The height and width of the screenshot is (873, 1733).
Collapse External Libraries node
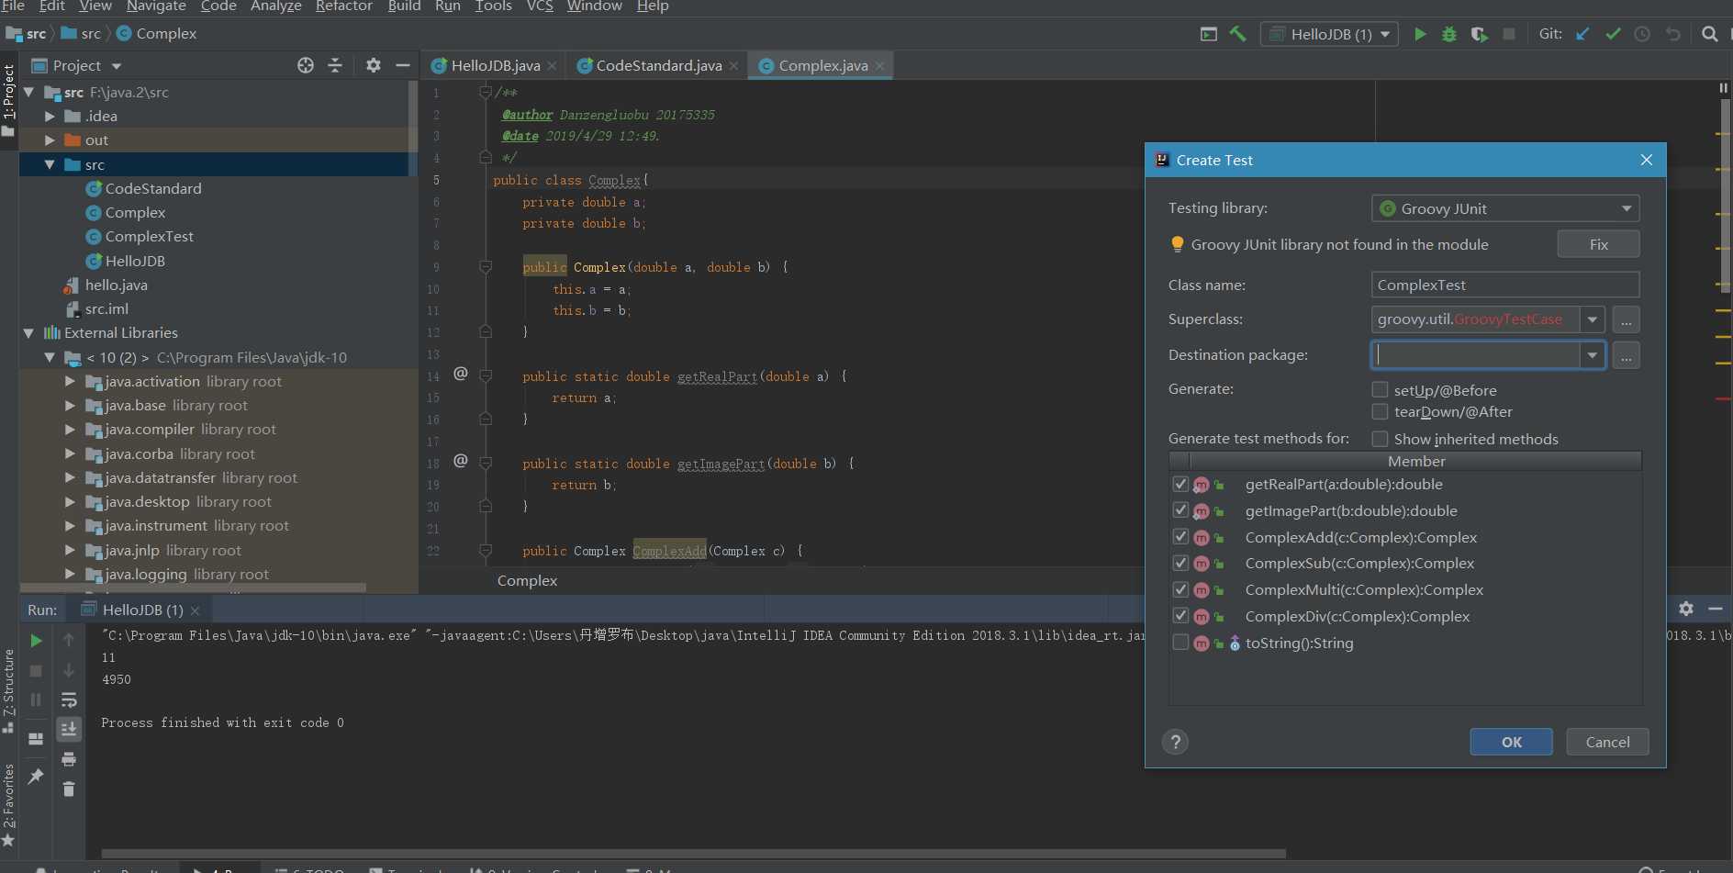29,332
